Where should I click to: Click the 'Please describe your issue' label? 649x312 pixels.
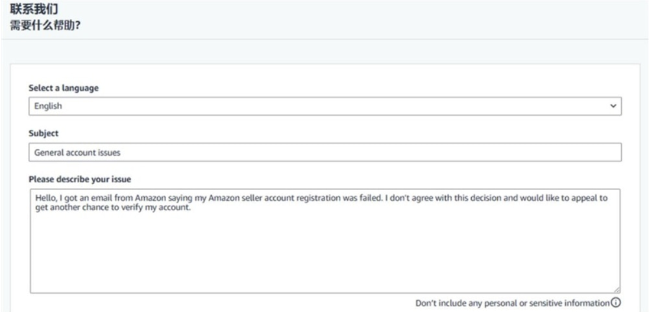80,179
